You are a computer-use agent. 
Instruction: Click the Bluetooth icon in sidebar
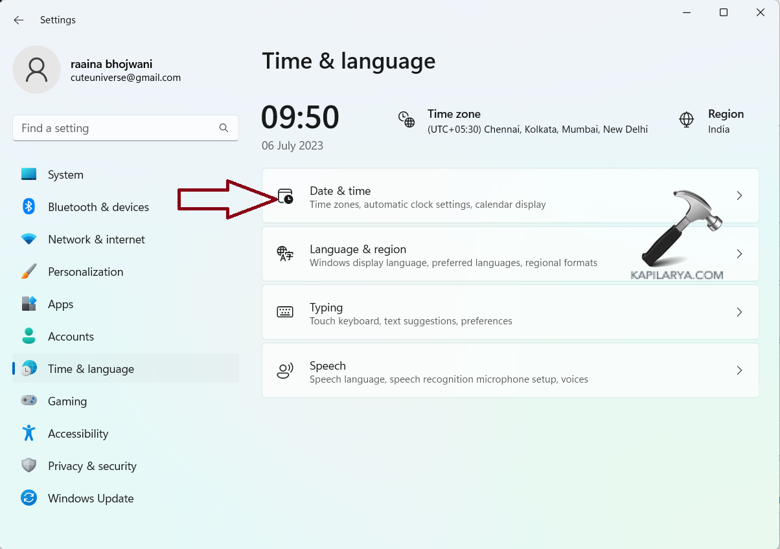coord(29,207)
